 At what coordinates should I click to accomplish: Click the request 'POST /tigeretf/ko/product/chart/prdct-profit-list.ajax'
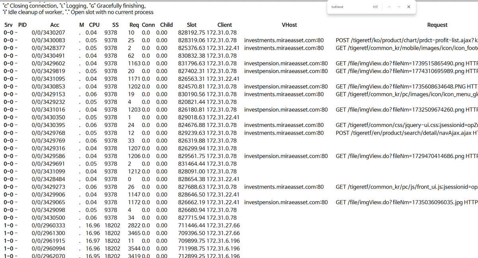point(407,40)
